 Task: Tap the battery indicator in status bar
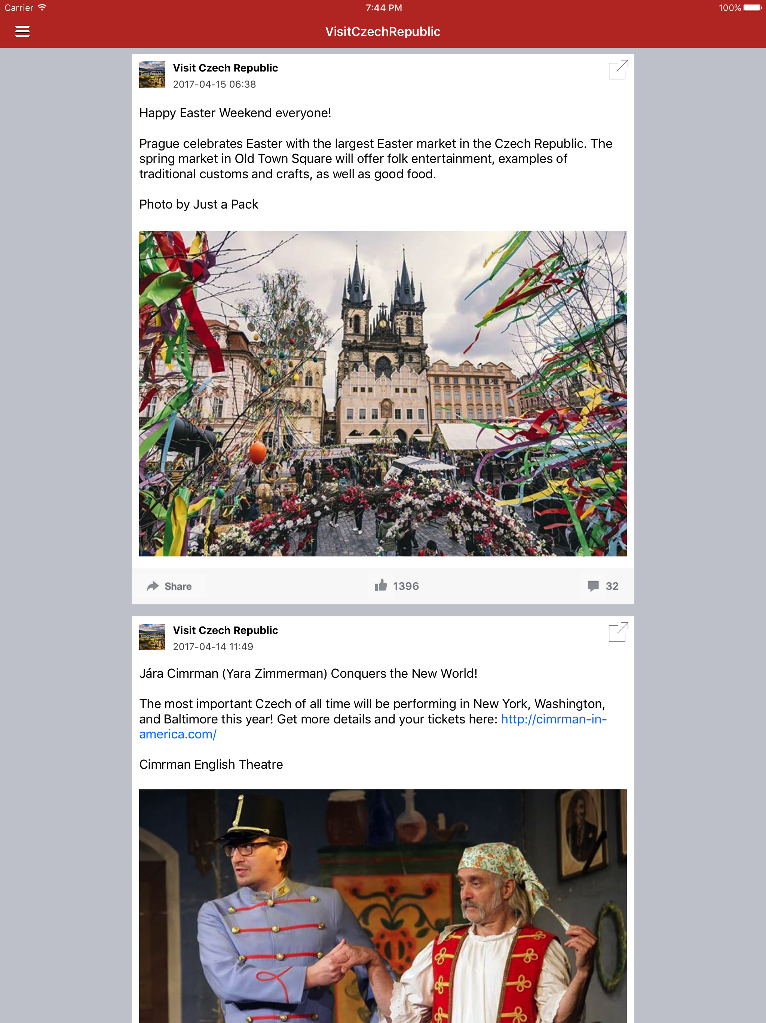[752, 8]
